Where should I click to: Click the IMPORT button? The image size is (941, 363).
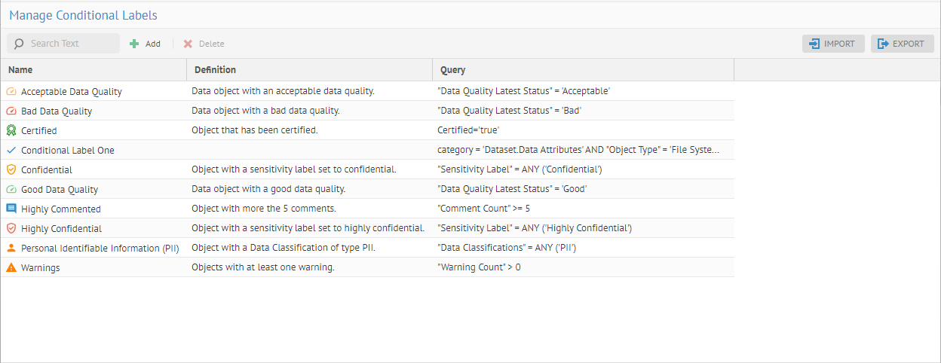pyautogui.click(x=832, y=44)
